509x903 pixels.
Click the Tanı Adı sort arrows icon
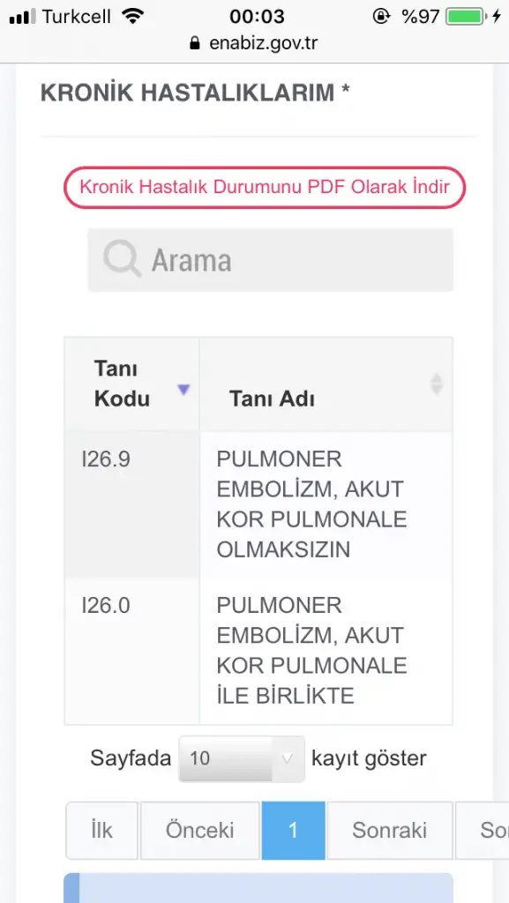click(x=437, y=384)
